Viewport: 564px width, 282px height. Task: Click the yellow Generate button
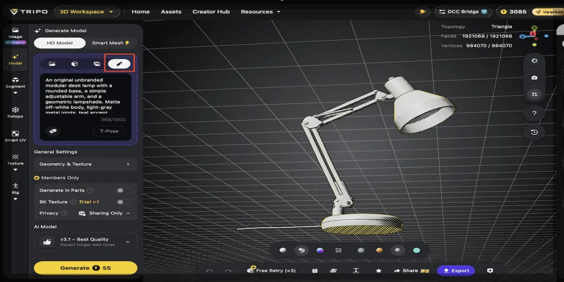(x=85, y=268)
